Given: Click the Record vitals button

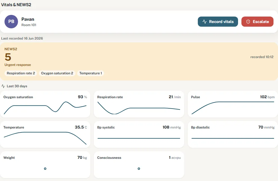Looking at the screenshot, I should point(218,22).
